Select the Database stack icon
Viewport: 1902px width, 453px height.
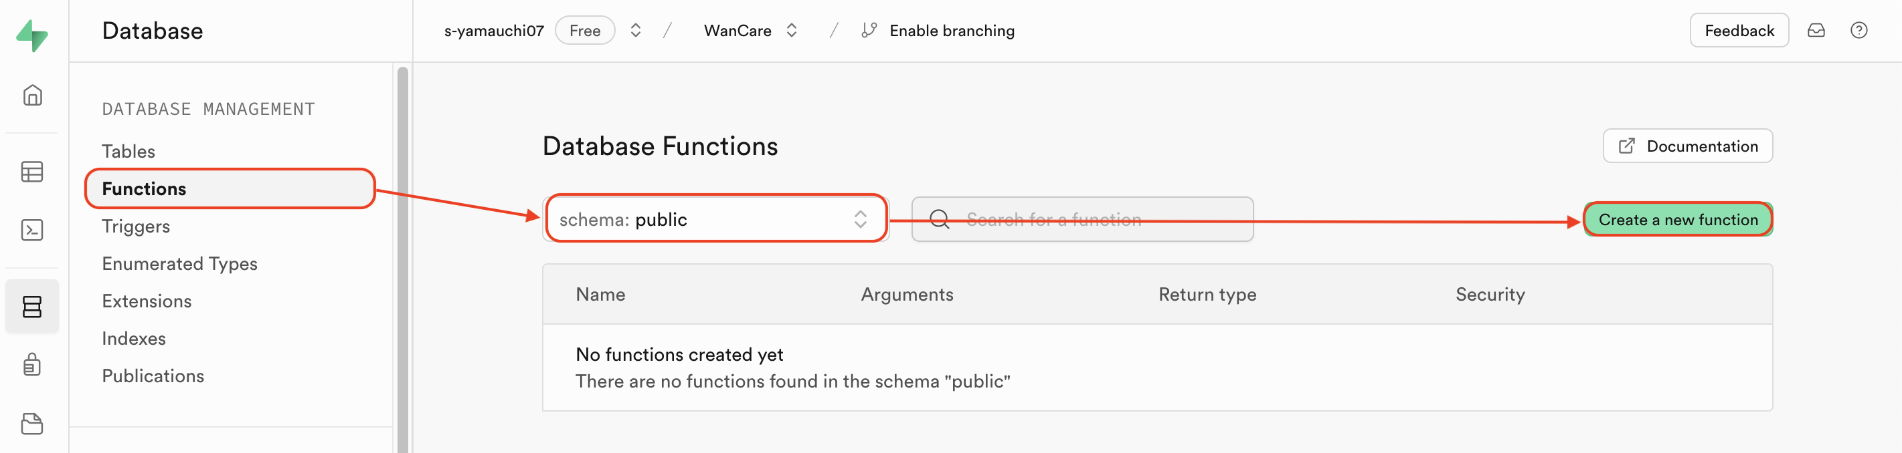pyautogui.click(x=33, y=307)
